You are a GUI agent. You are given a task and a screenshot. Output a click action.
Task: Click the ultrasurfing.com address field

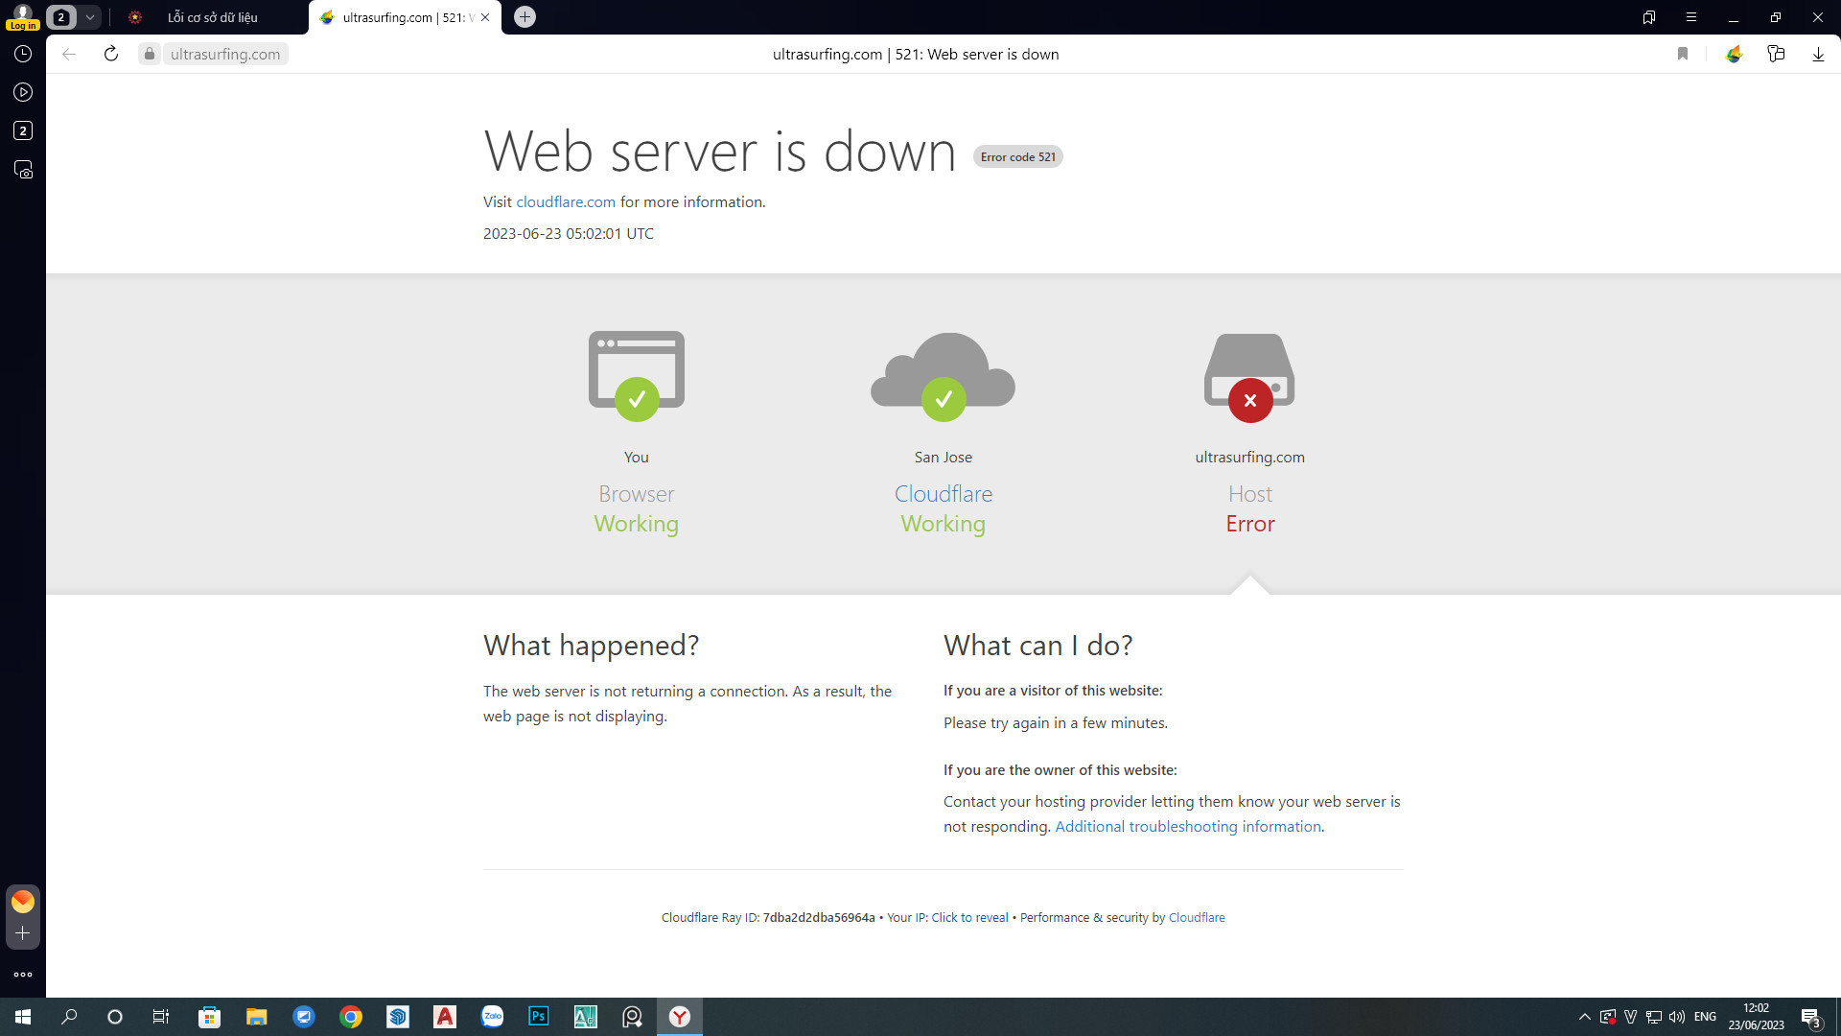coord(225,54)
